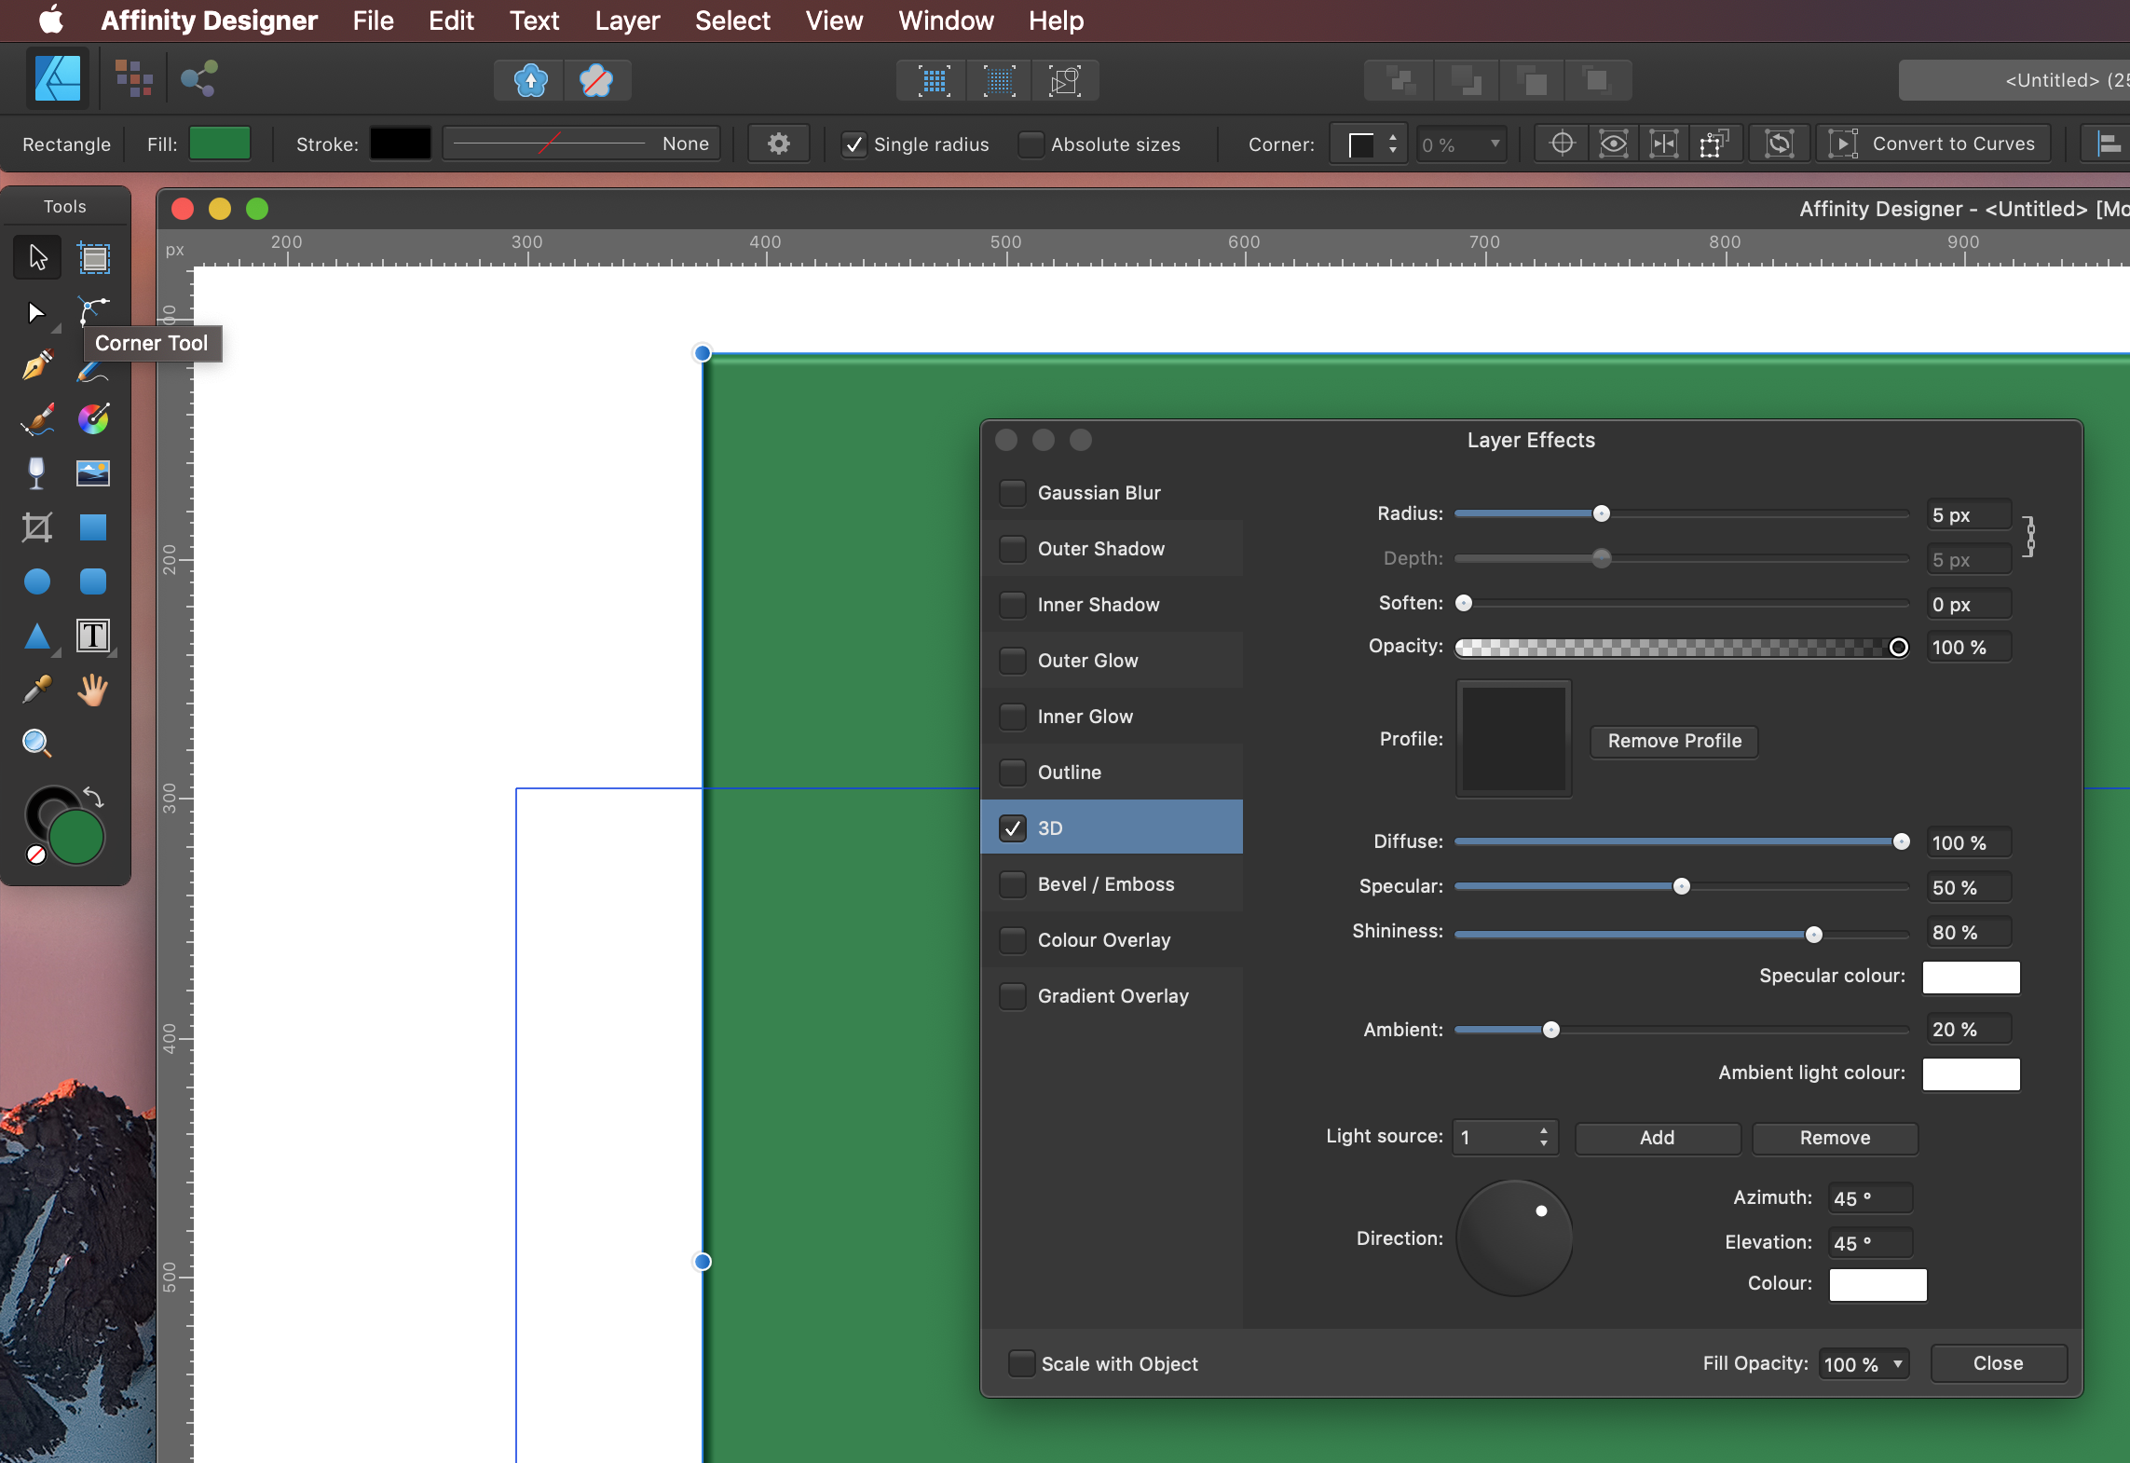This screenshot has width=2130, height=1463.
Task: Check Scale with Object option
Action: pyautogui.click(x=1022, y=1363)
